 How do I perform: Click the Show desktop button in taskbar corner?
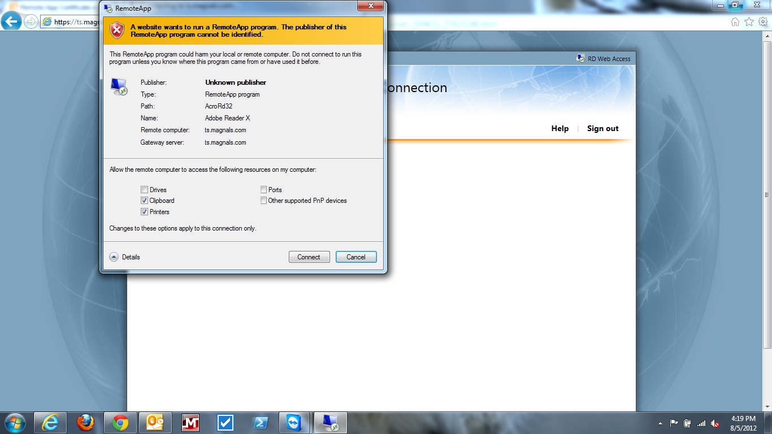click(x=768, y=423)
